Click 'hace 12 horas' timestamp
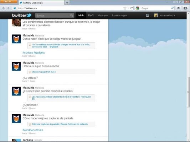The width and height of the screenshot is (190, 142). click(29, 108)
